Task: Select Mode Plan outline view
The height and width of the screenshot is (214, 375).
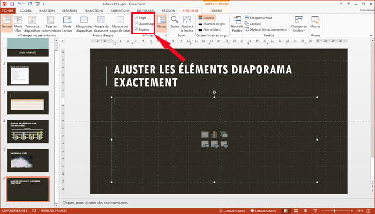Action: (18, 24)
